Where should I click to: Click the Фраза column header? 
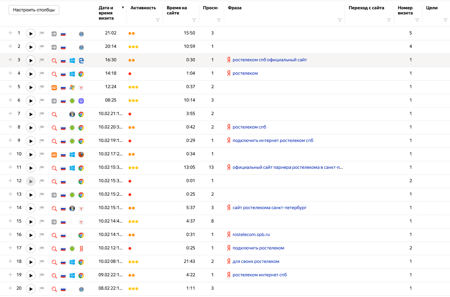tap(235, 8)
